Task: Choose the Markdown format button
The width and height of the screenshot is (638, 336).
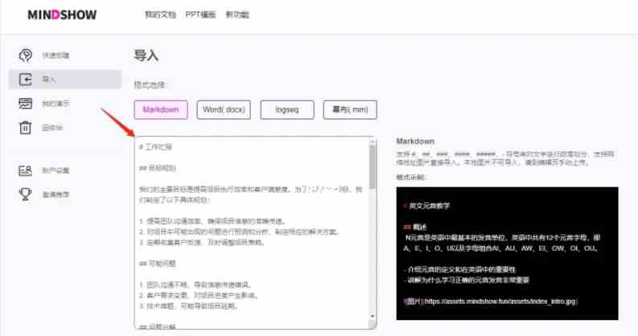Action: (161, 109)
